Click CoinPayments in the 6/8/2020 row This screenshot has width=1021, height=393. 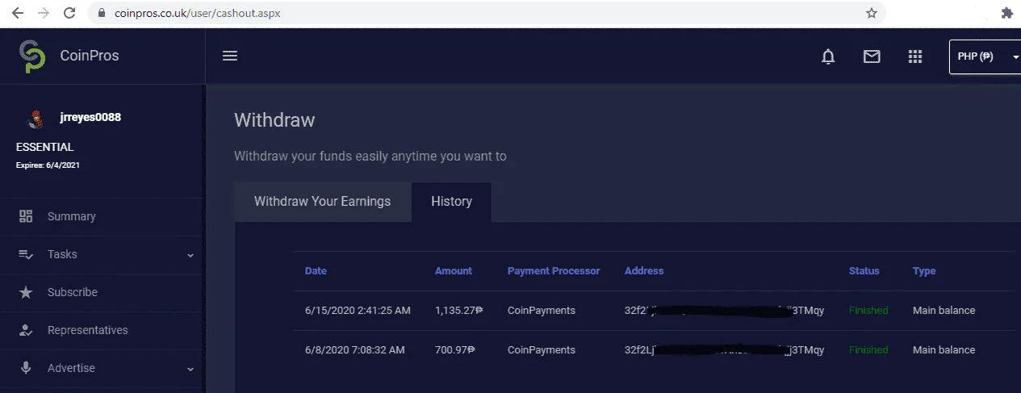(x=542, y=350)
